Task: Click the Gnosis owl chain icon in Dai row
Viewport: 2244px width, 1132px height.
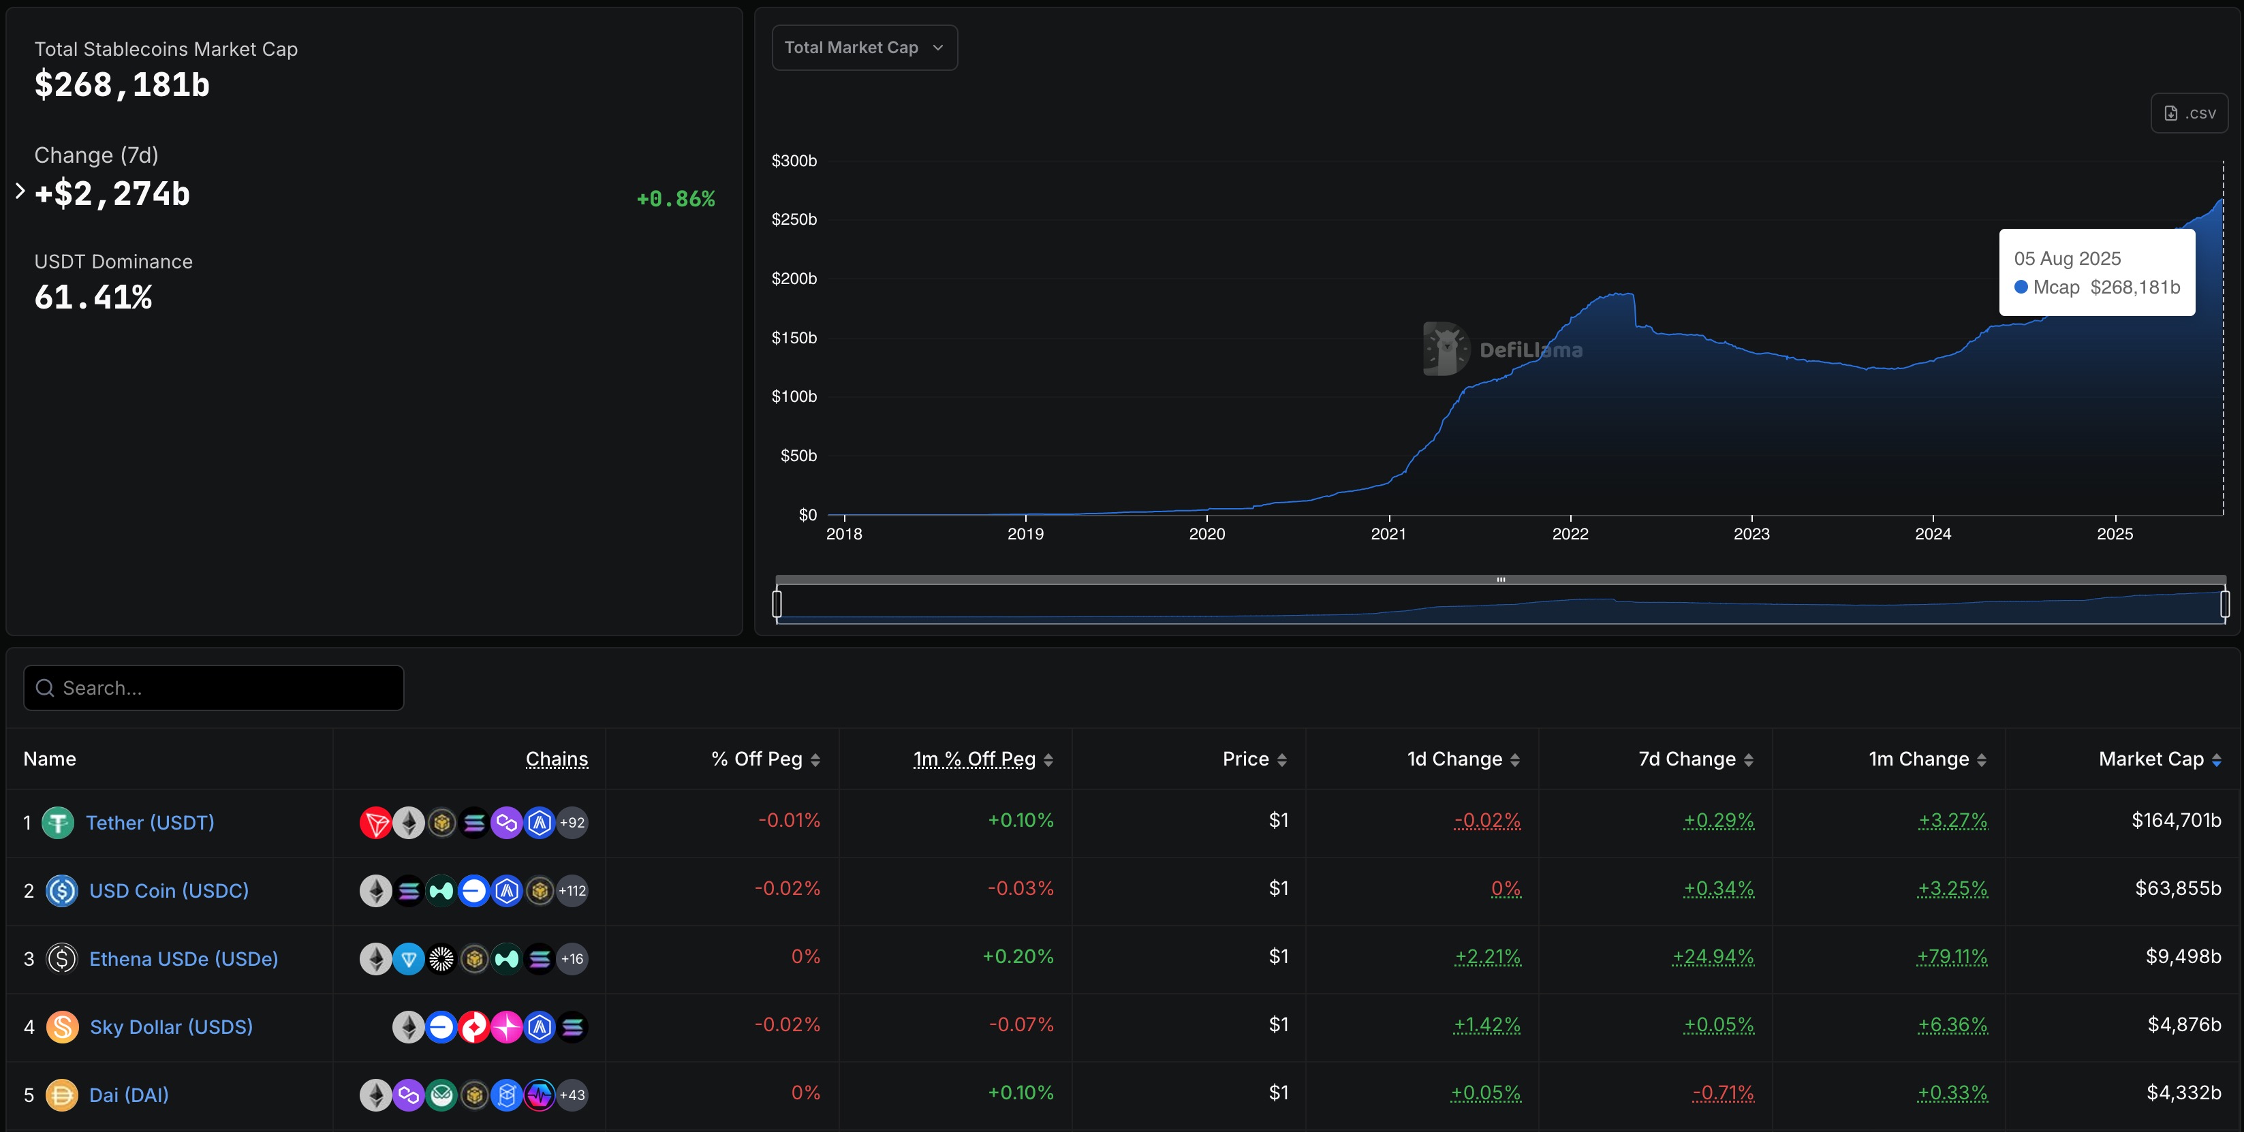Action: point(441,1095)
